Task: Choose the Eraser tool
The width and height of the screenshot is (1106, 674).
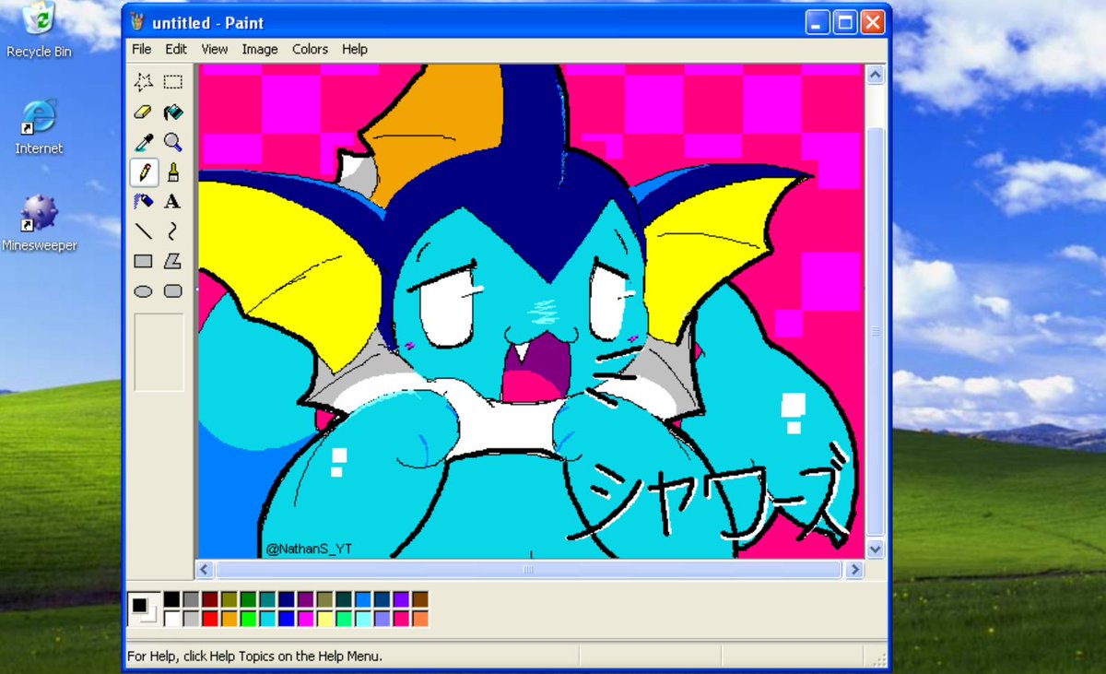Action: coord(143,112)
